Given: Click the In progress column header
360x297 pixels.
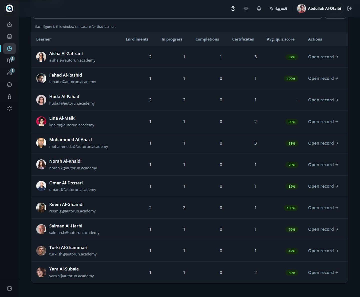Looking at the screenshot, I should click(x=172, y=39).
